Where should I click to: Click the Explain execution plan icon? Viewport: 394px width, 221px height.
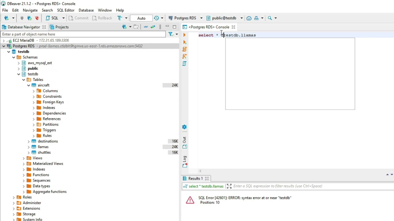pos(184,63)
